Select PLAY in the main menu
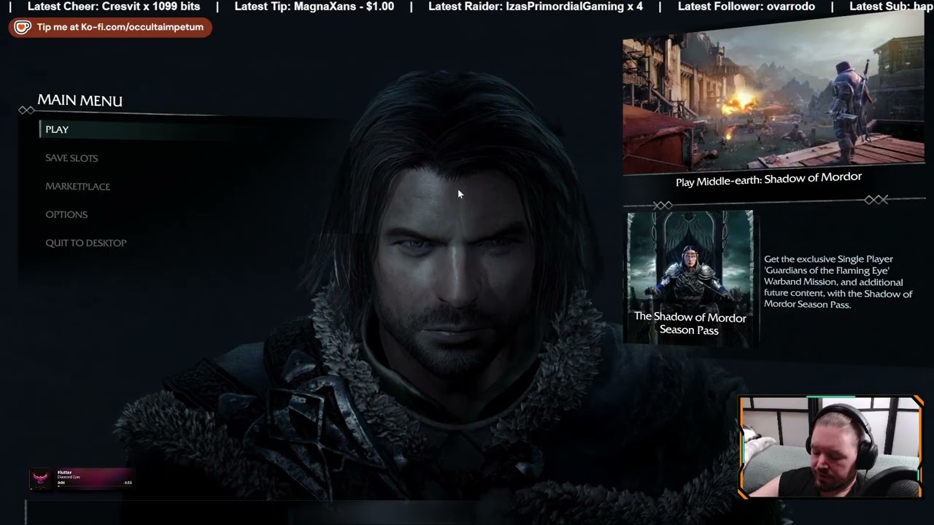 (x=57, y=129)
